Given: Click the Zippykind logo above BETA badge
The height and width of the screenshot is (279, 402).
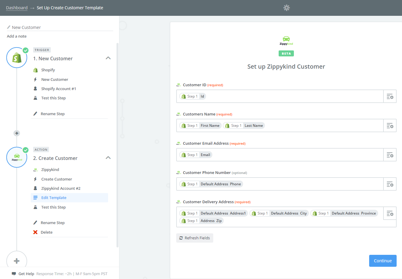Looking at the screenshot, I should coord(286,41).
